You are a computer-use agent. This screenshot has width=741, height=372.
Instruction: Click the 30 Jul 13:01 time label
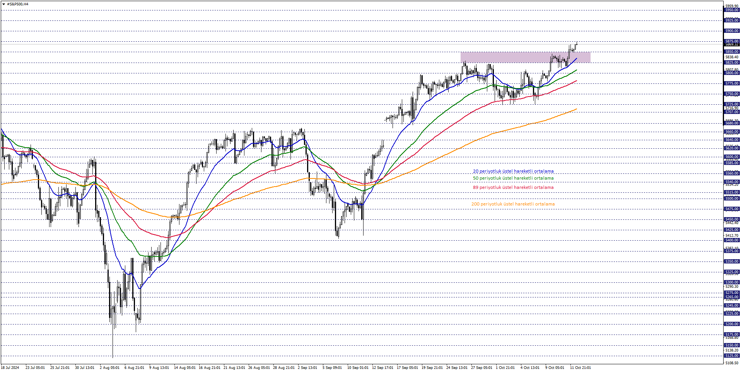[x=85, y=368]
